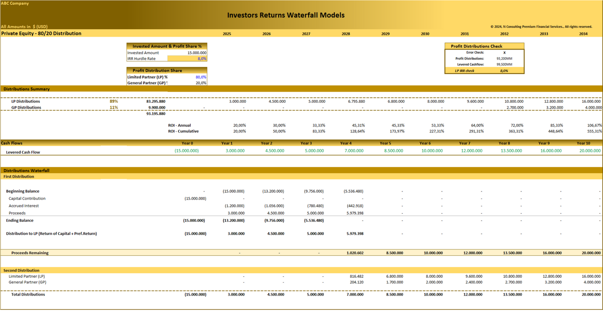This screenshot has width=603, height=311.
Task: Select the 2030 year column header
Action: point(425,34)
